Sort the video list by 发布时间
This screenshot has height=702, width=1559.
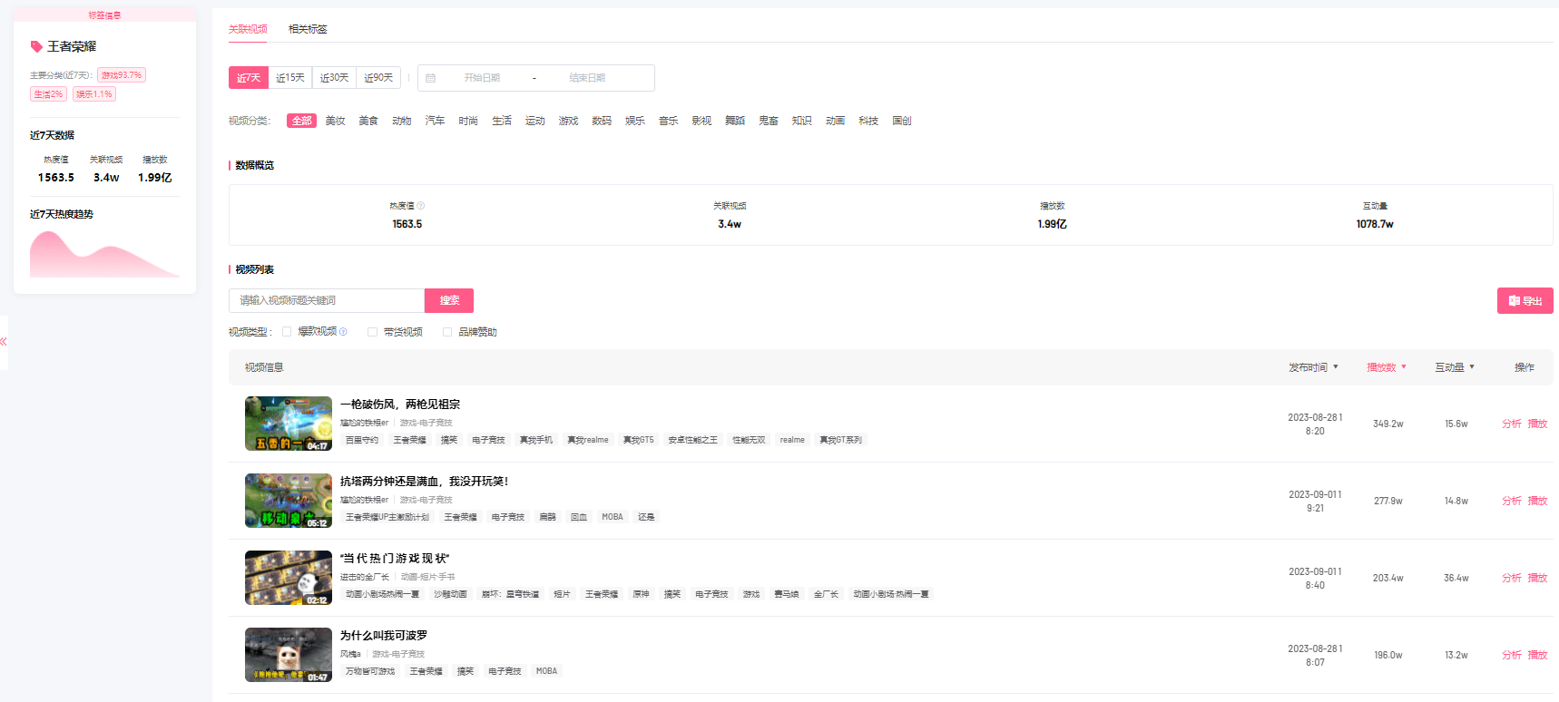point(1313,367)
